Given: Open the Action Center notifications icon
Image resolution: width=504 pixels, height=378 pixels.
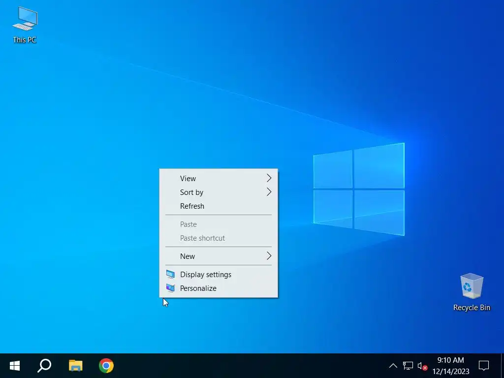Looking at the screenshot, I should click(484, 366).
